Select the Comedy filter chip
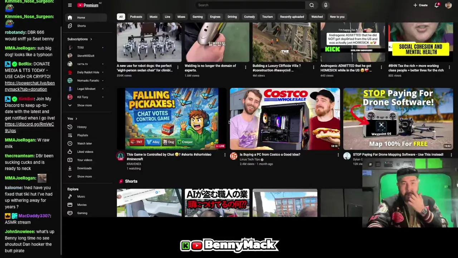This screenshot has width=458, height=258. (249, 17)
